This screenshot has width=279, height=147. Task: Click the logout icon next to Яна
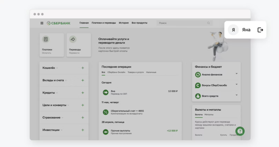coord(260,30)
